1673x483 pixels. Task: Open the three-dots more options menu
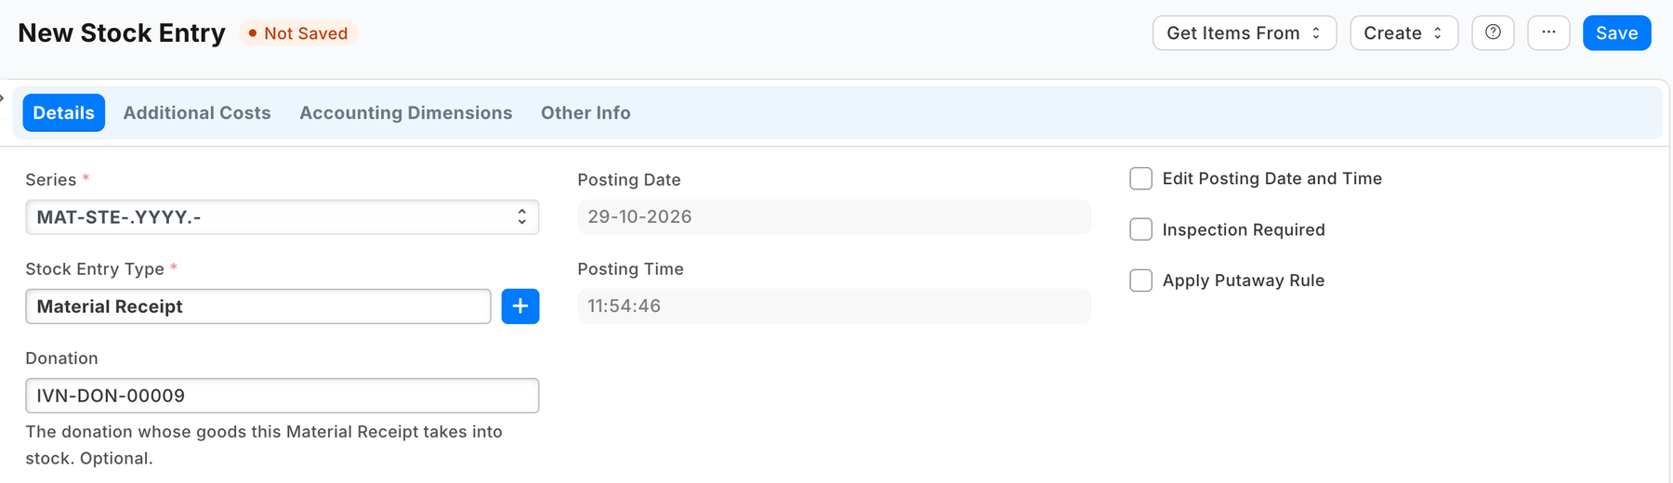[x=1548, y=33]
